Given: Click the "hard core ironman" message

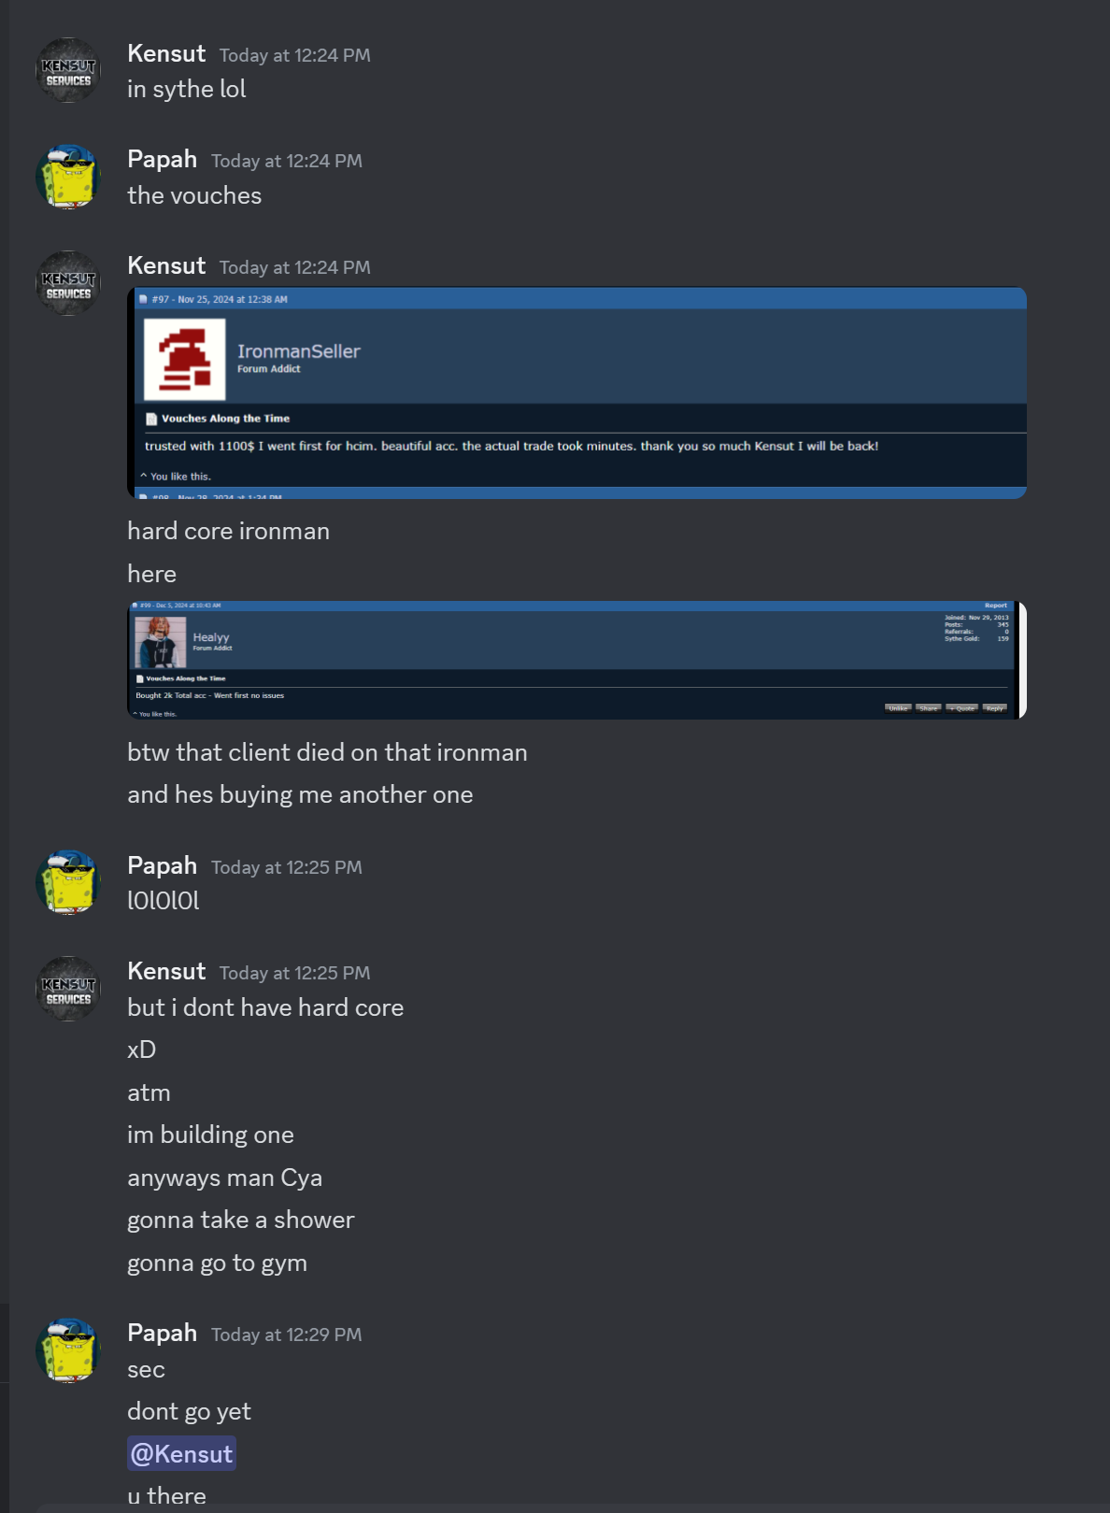Looking at the screenshot, I should click(229, 531).
